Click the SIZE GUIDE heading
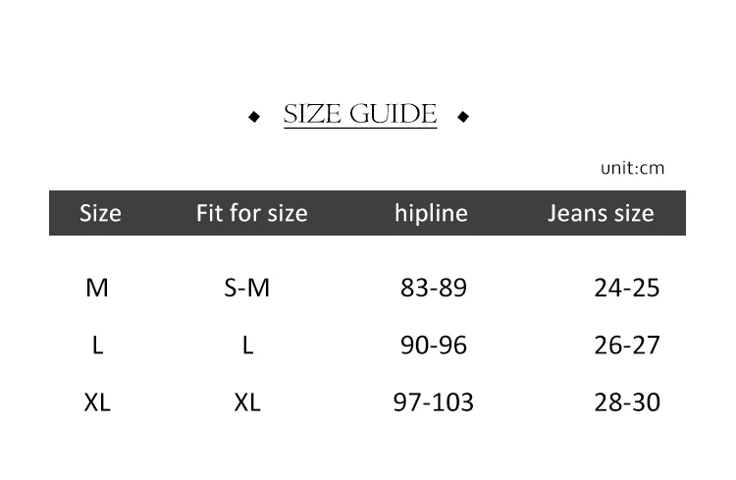The image size is (736, 480). 360,114
